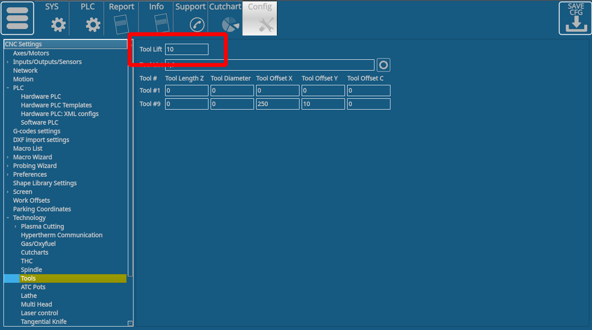Open the hamburger main menu
The image size is (592, 330).
(x=17, y=18)
